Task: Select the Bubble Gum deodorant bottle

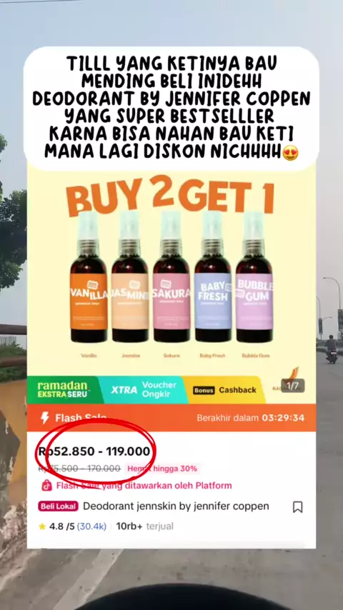Action: pos(254,277)
